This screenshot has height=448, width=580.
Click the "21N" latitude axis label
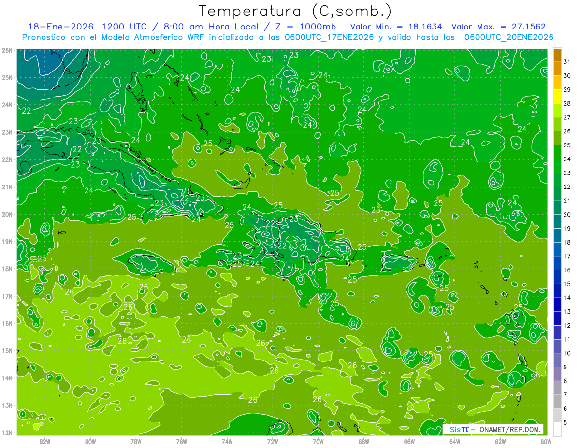7,187
